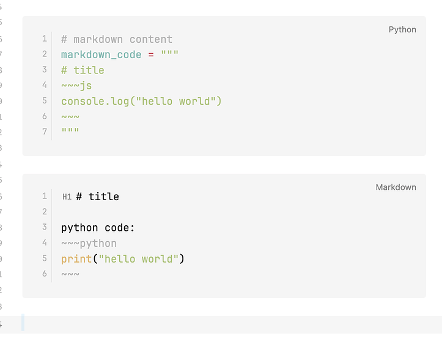Select the '# title' string line in Python block

click(83, 70)
